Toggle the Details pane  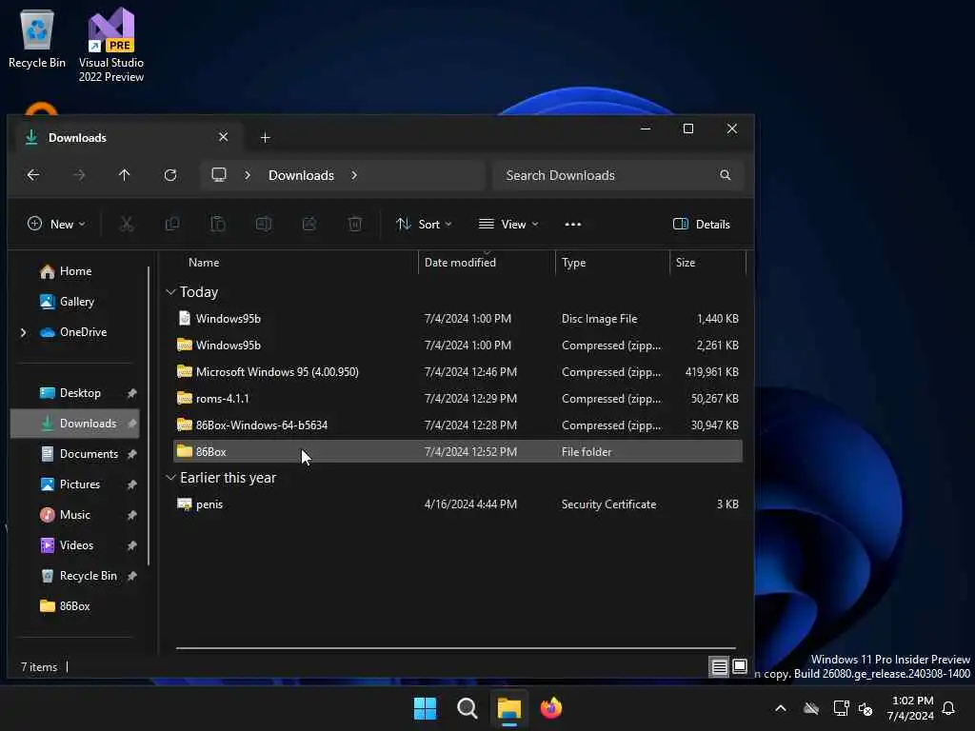[702, 225]
